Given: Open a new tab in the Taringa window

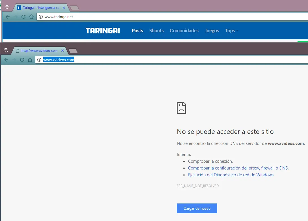Looking at the screenshot, I should pyautogui.click(x=74, y=8).
